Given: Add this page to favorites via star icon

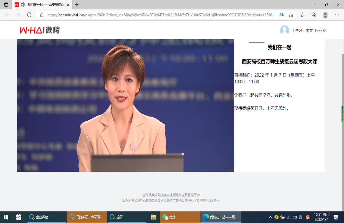Looking at the screenshot, I should click(x=291, y=15).
